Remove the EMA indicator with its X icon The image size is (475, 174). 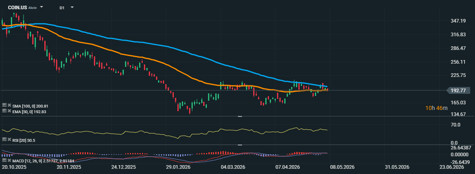(x=9, y=111)
